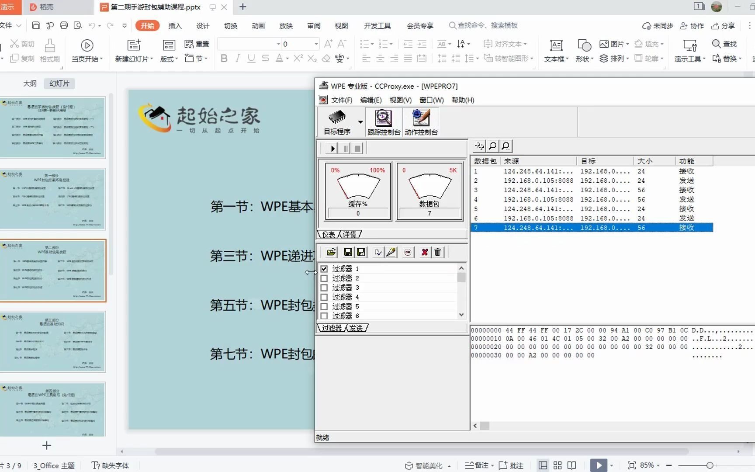755x472 pixels.
Task: Click the reading view book icon in status bar
Action: pos(571,465)
